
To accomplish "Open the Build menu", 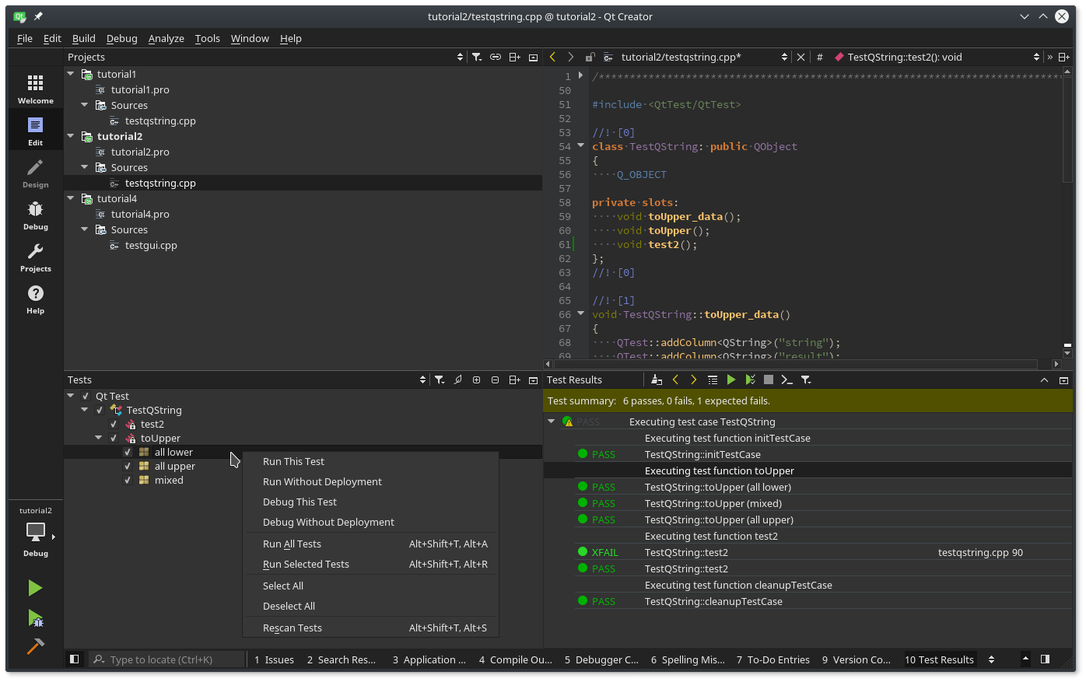I will pos(84,38).
